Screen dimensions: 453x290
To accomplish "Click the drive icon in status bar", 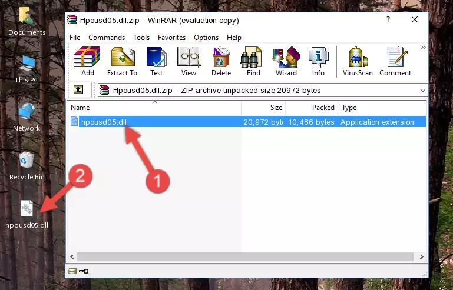I will coord(72,271).
